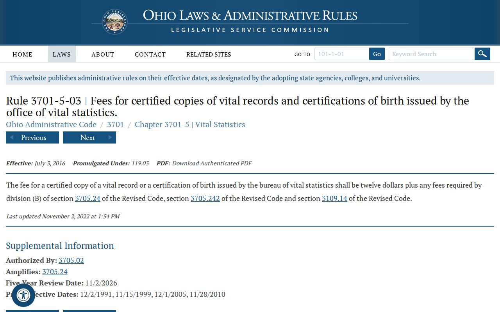Click the Ohio Legislature seal logo
This screenshot has height=312, width=500.
[x=114, y=22]
